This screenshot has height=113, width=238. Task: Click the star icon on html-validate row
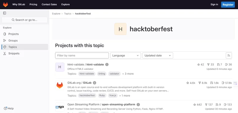(198, 65)
